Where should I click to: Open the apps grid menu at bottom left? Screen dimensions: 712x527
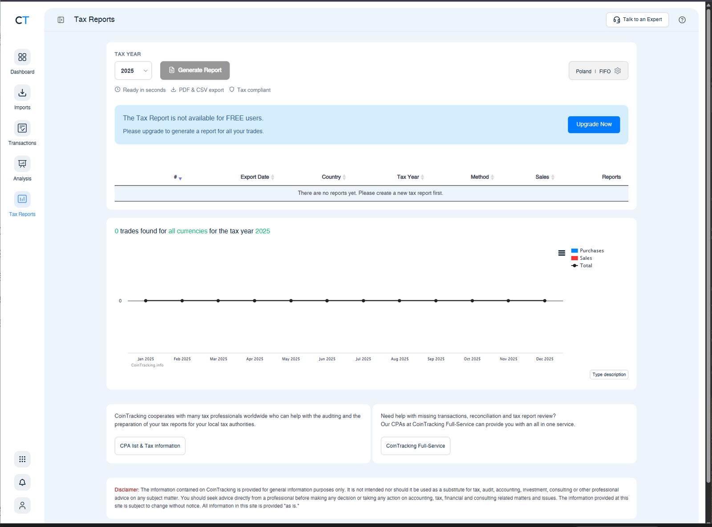(x=22, y=459)
